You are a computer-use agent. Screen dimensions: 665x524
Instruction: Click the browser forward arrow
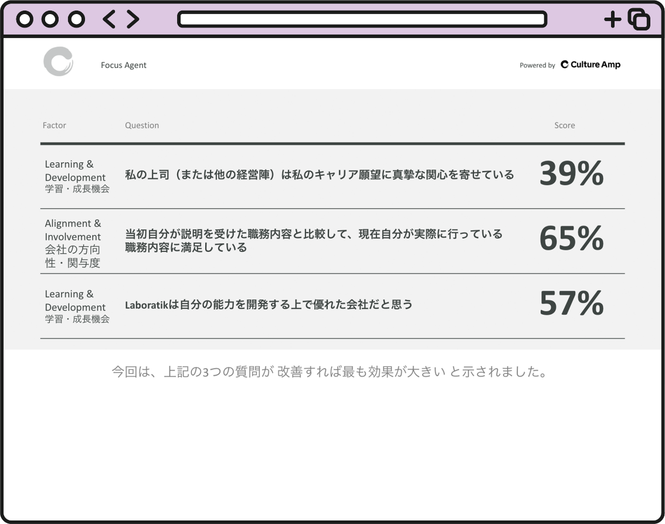coord(133,19)
